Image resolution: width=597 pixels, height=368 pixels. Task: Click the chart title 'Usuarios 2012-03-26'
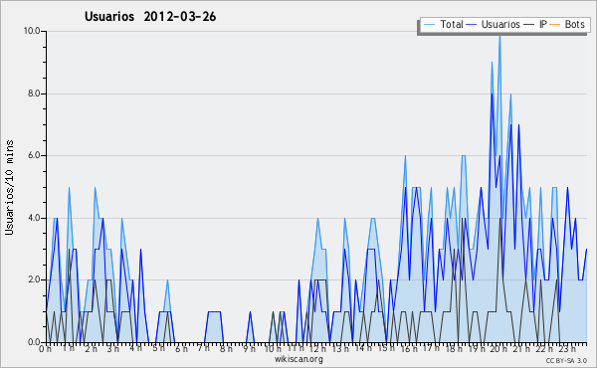point(150,17)
